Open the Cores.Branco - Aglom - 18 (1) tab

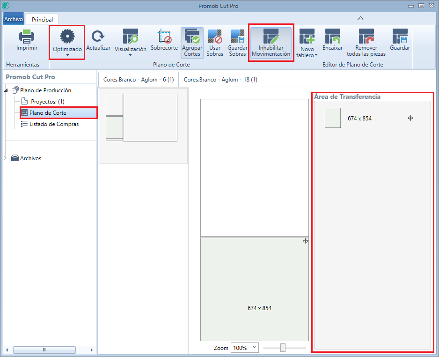point(220,80)
